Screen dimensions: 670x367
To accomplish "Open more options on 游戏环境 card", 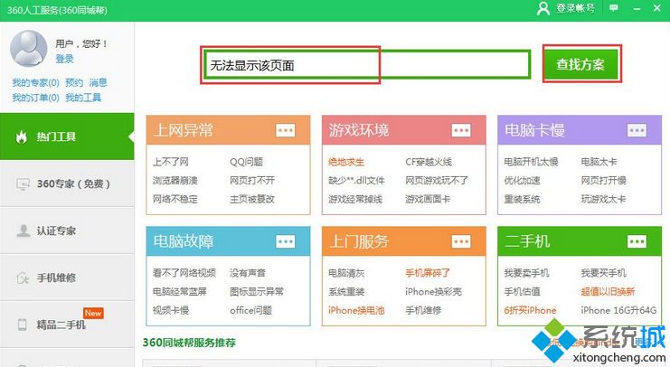I will (x=461, y=130).
